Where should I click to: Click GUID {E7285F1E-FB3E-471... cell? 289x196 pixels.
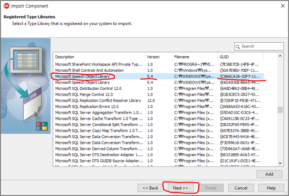tap(240, 101)
